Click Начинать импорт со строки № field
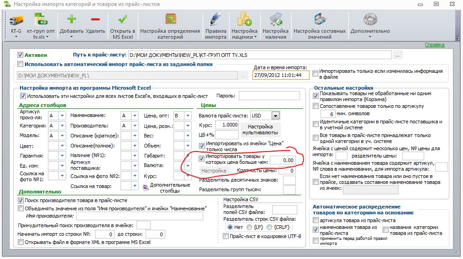The width and height of the screenshot is (463, 259). click(105, 234)
